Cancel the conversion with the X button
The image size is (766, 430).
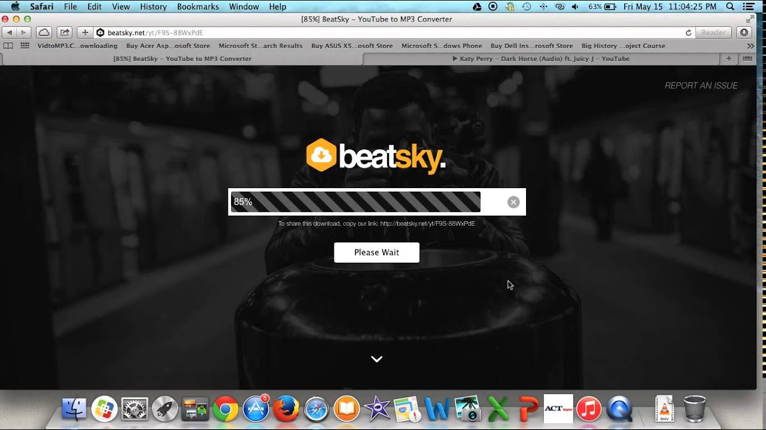tap(513, 202)
